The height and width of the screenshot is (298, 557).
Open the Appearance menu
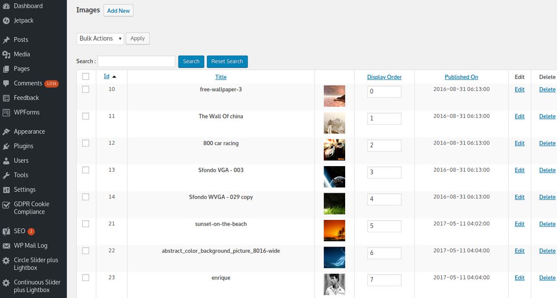point(30,132)
